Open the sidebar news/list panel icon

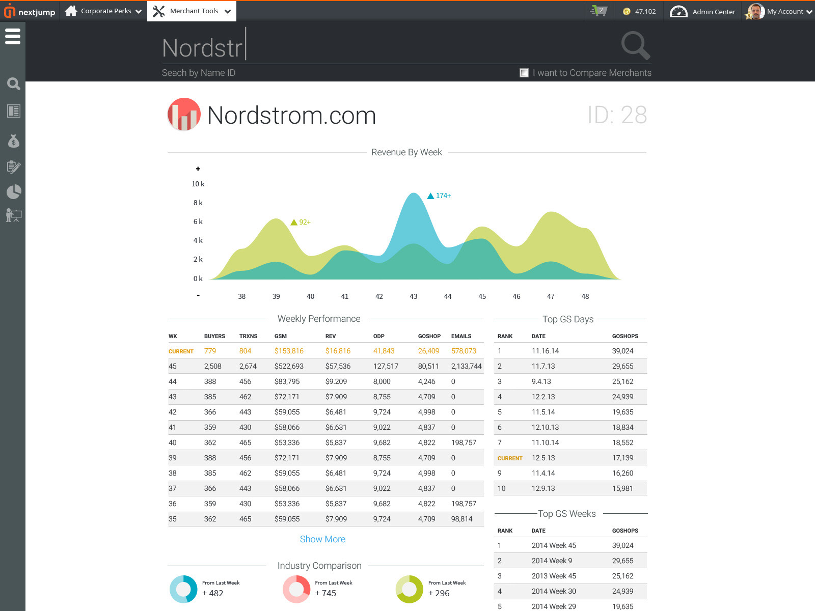[14, 111]
